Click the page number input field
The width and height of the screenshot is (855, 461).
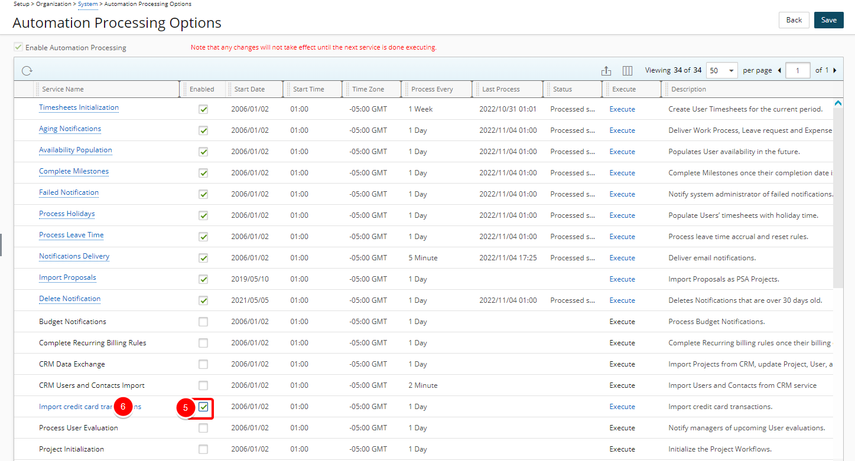[798, 70]
